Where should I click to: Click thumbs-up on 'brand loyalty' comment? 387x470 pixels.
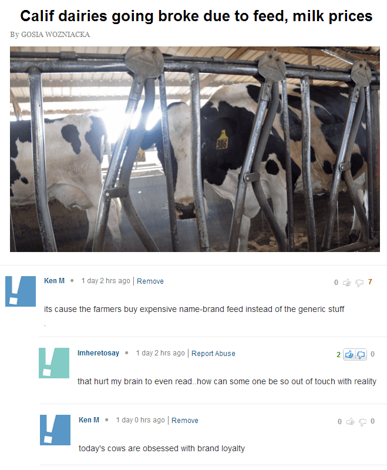click(350, 422)
